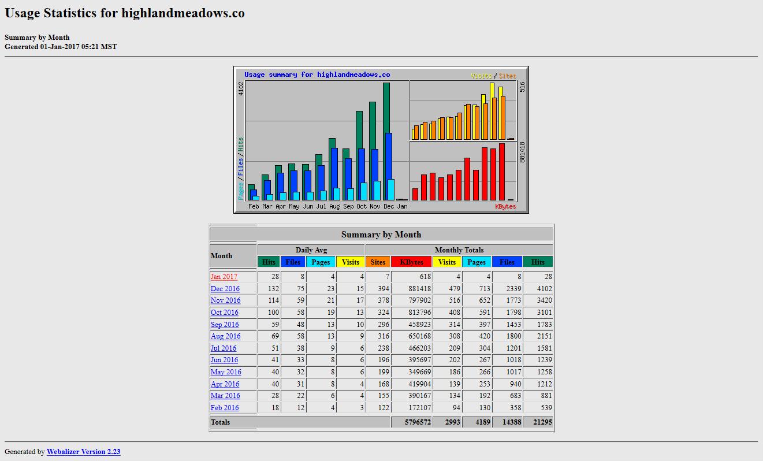This screenshot has width=763, height=461.
Task: Select the Mar 2016 link
Action: [x=225, y=396]
